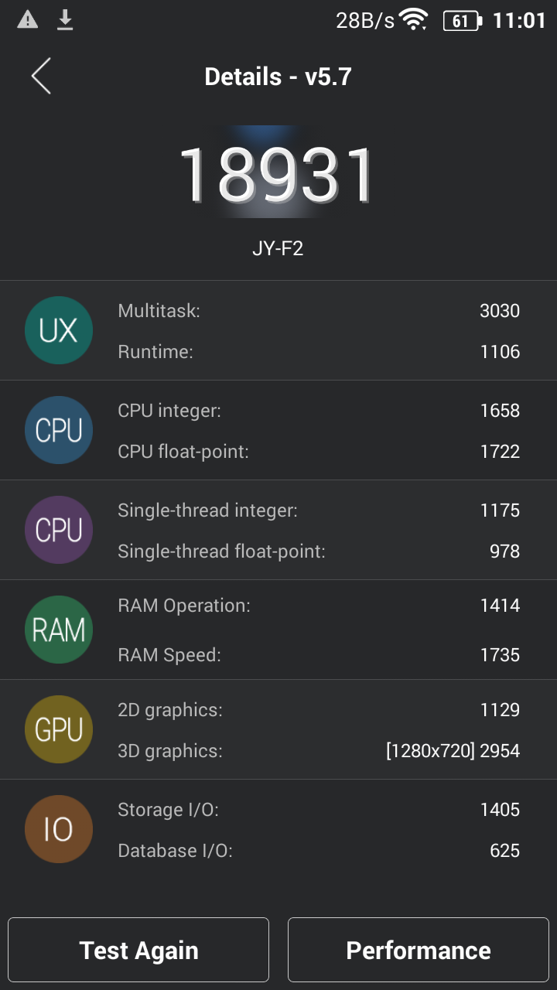Select the yellow GPU category icon

pos(59,729)
